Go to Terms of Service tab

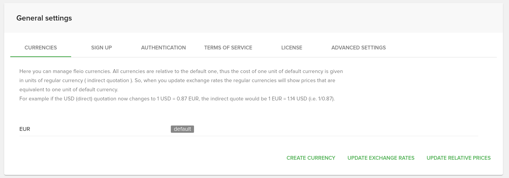228,48
